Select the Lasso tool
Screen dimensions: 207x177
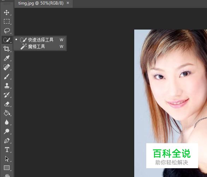coord(7,31)
